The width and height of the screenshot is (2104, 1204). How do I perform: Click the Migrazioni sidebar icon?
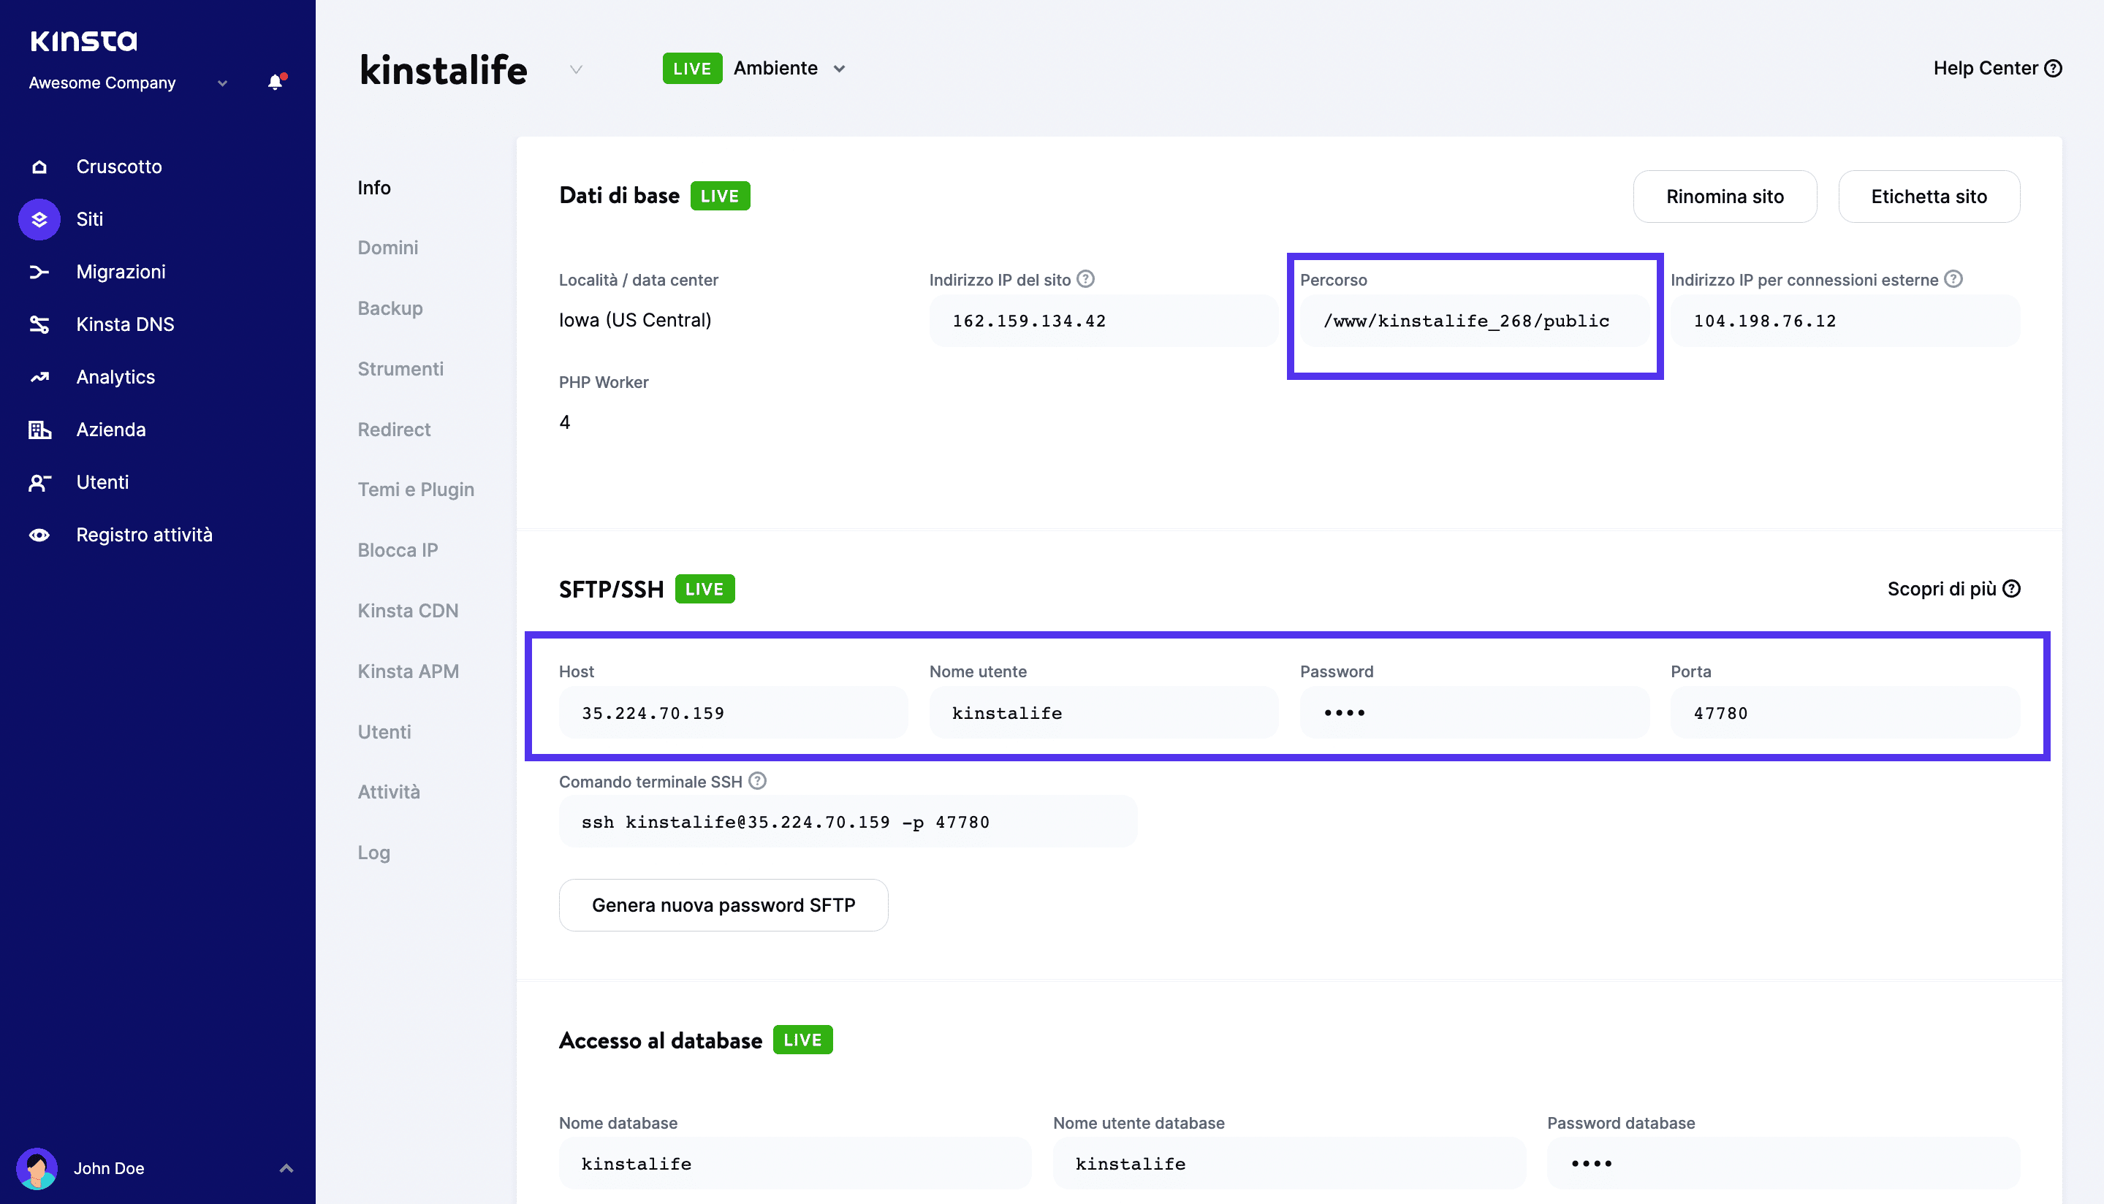[39, 271]
